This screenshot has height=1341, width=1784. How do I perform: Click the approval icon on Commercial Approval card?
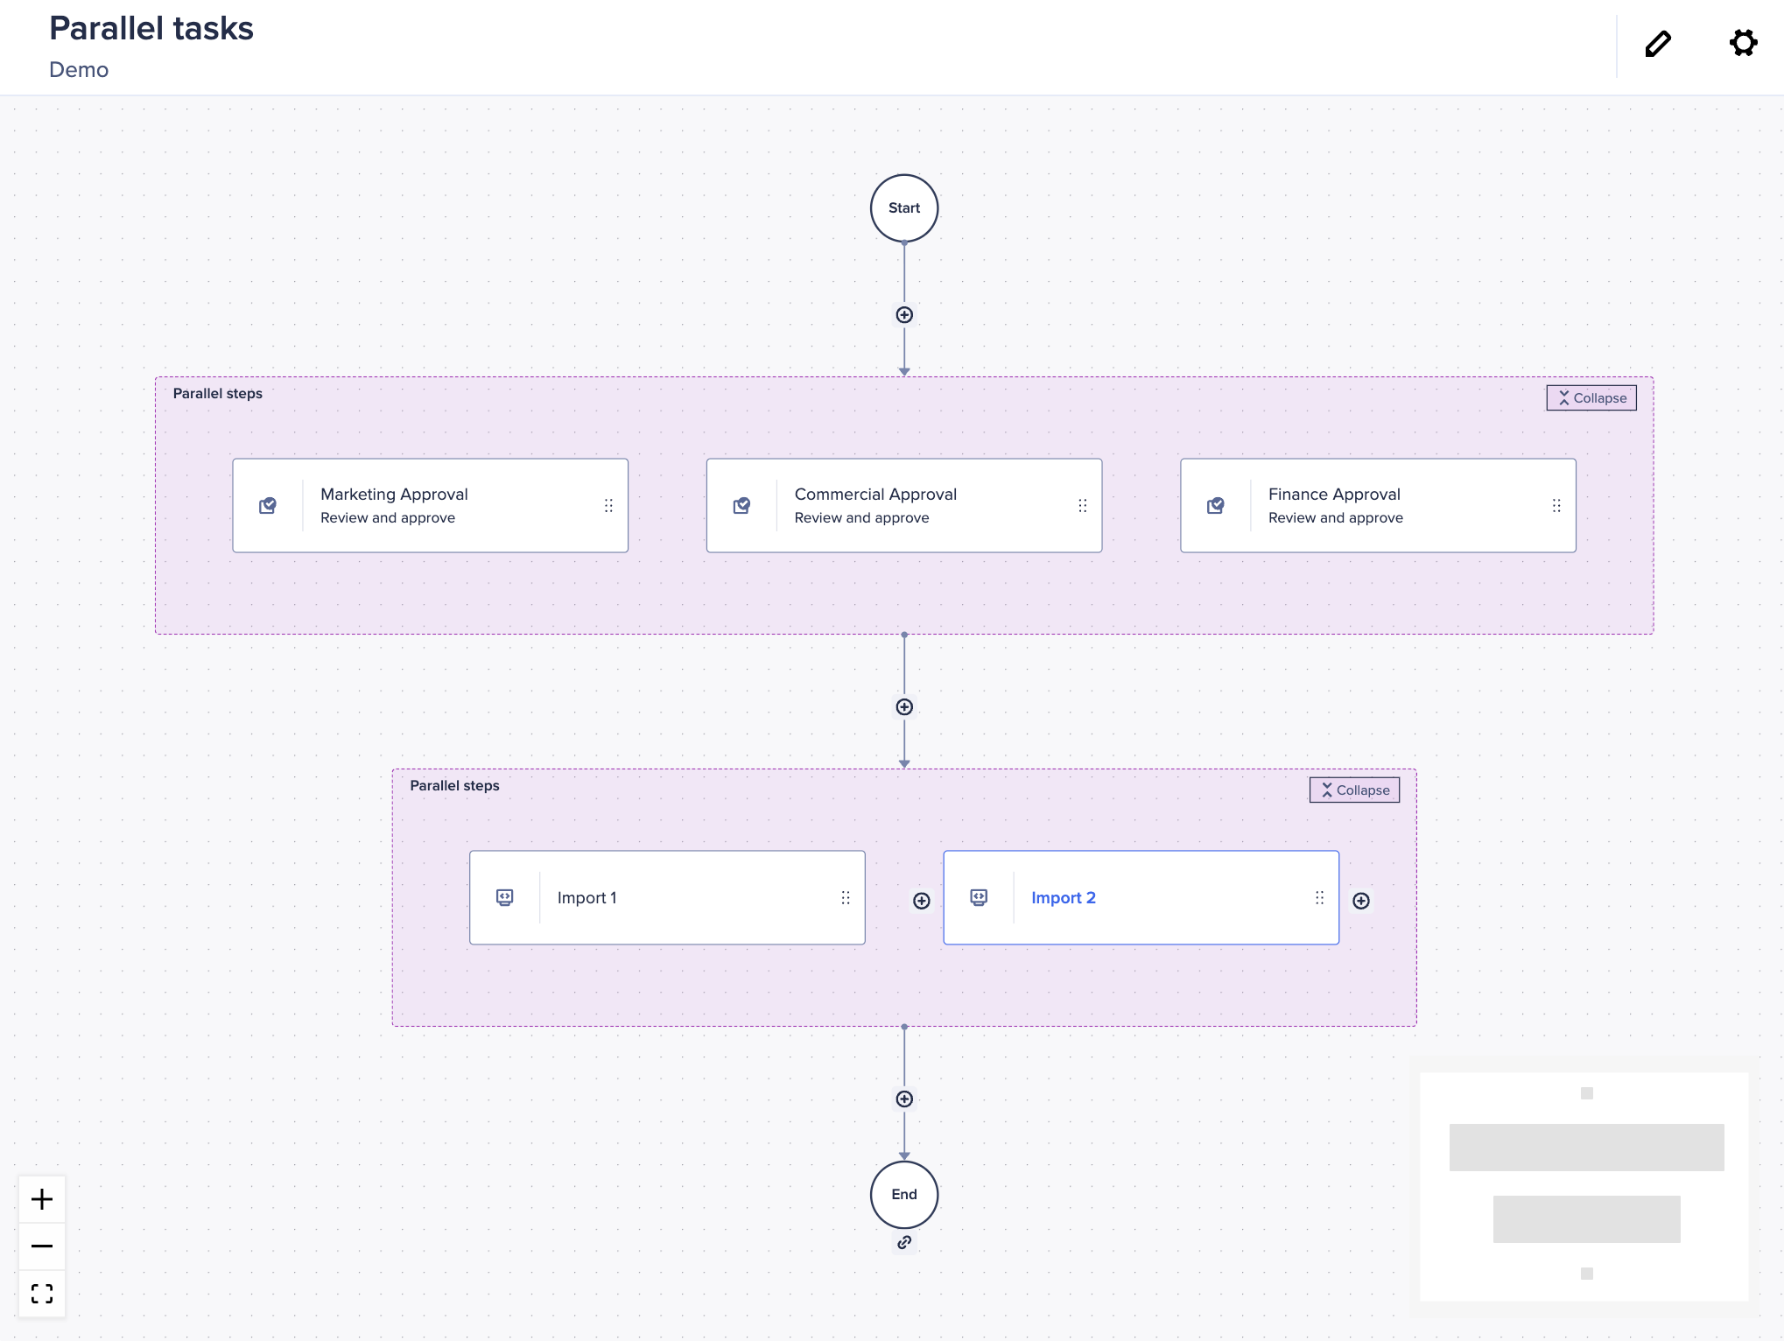pyautogui.click(x=742, y=505)
